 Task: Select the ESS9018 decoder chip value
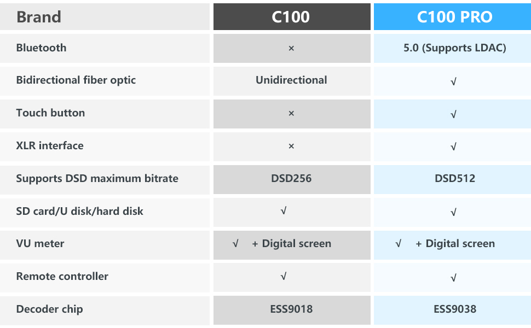pos(291,309)
